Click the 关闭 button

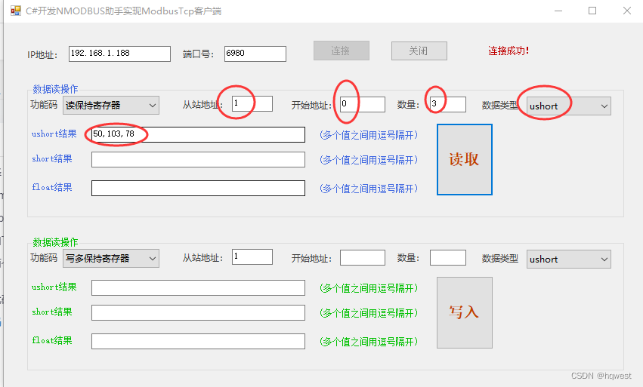coord(419,51)
